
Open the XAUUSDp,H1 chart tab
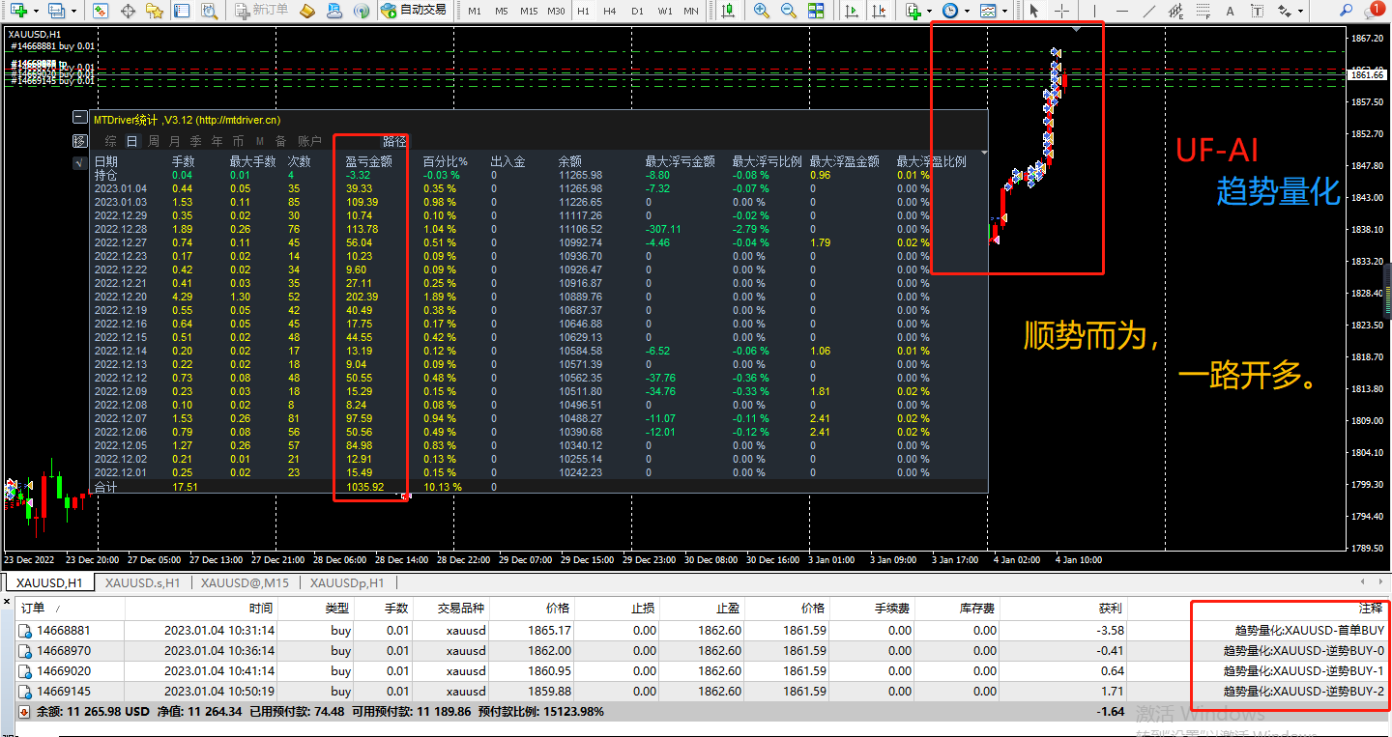[347, 582]
